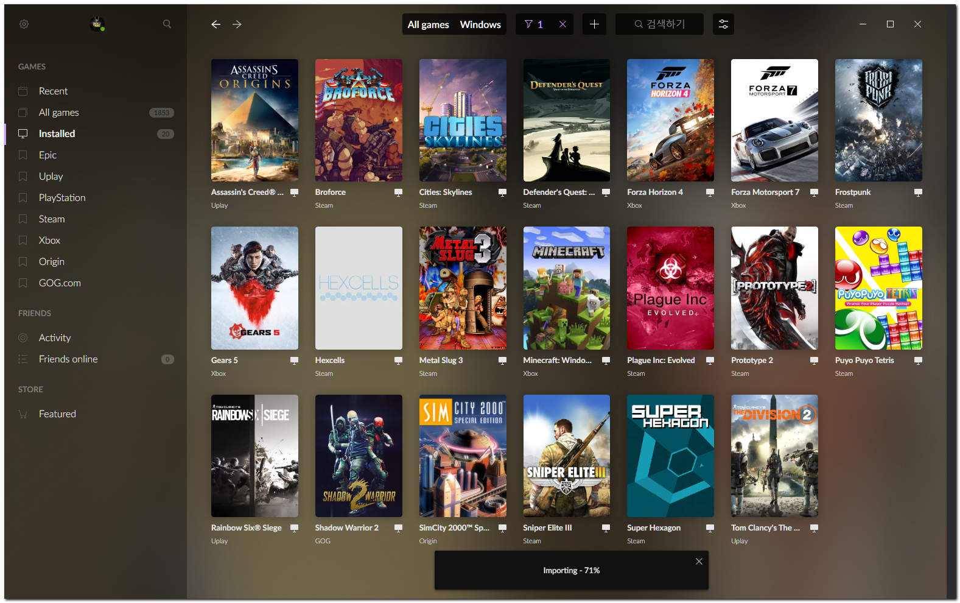Click the GOG label under Shadow Warrior 2
The image size is (960, 603).
click(323, 541)
